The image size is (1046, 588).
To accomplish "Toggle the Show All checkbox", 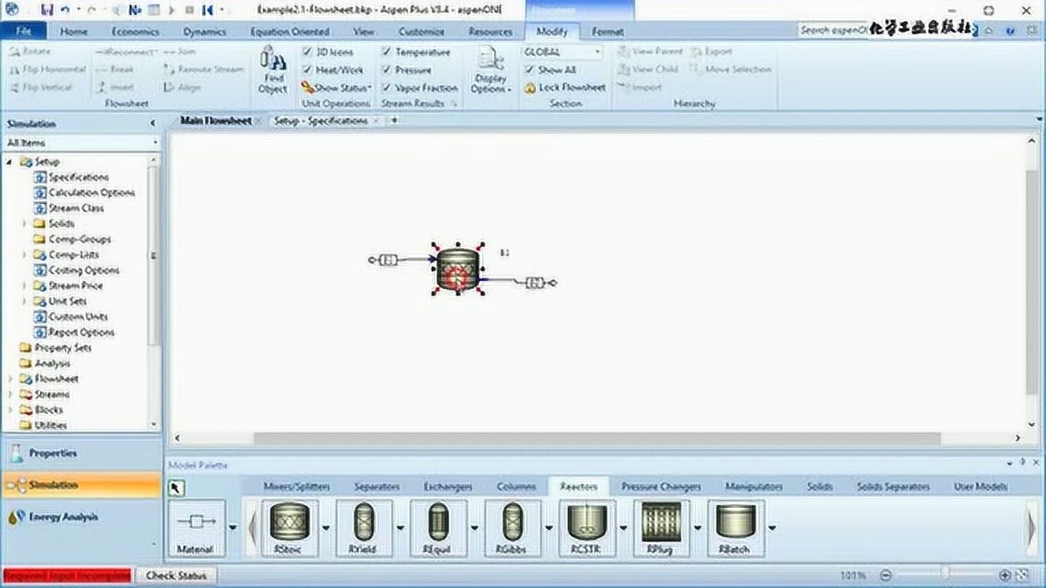I will pyautogui.click(x=529, y=69).
